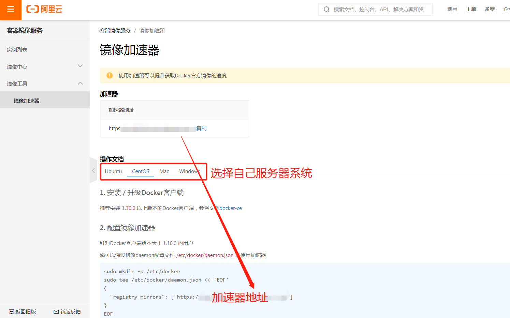Collapse the 镜像工具 section chevron
Screen dimensions: 510x318
tap(80, 83)
